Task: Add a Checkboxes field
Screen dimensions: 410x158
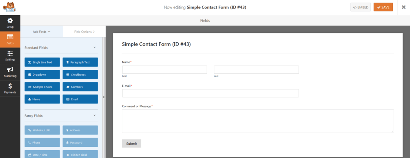Action: coord(80,75)
